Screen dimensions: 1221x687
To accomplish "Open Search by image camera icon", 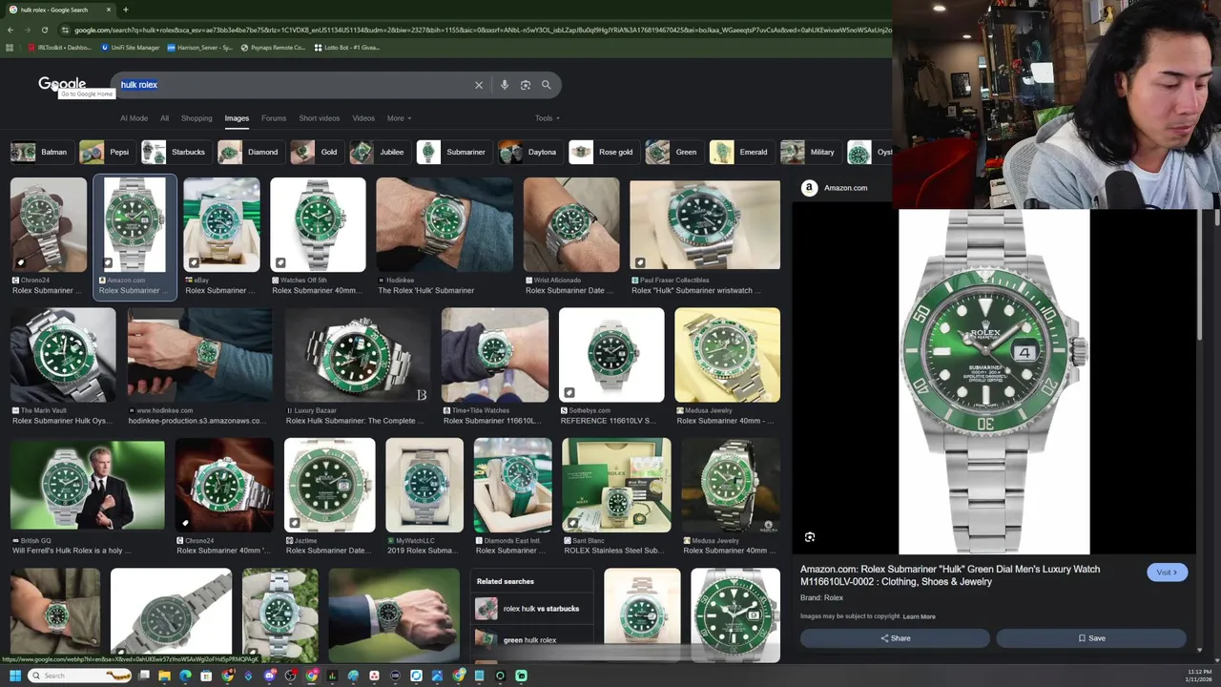I will click(x=526, y=85).
